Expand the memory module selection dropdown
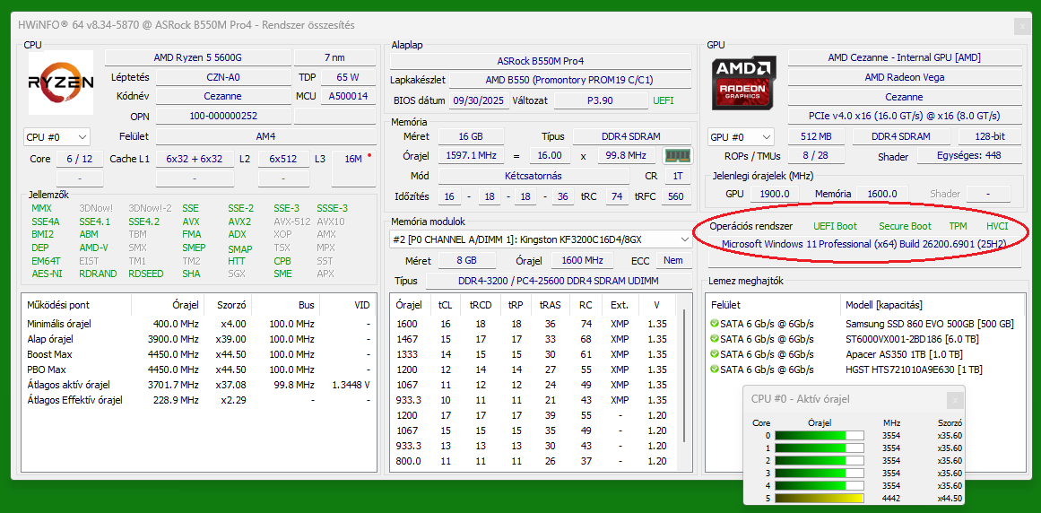The height and width of the screenshot is (513, 1041). pos(541,239)
